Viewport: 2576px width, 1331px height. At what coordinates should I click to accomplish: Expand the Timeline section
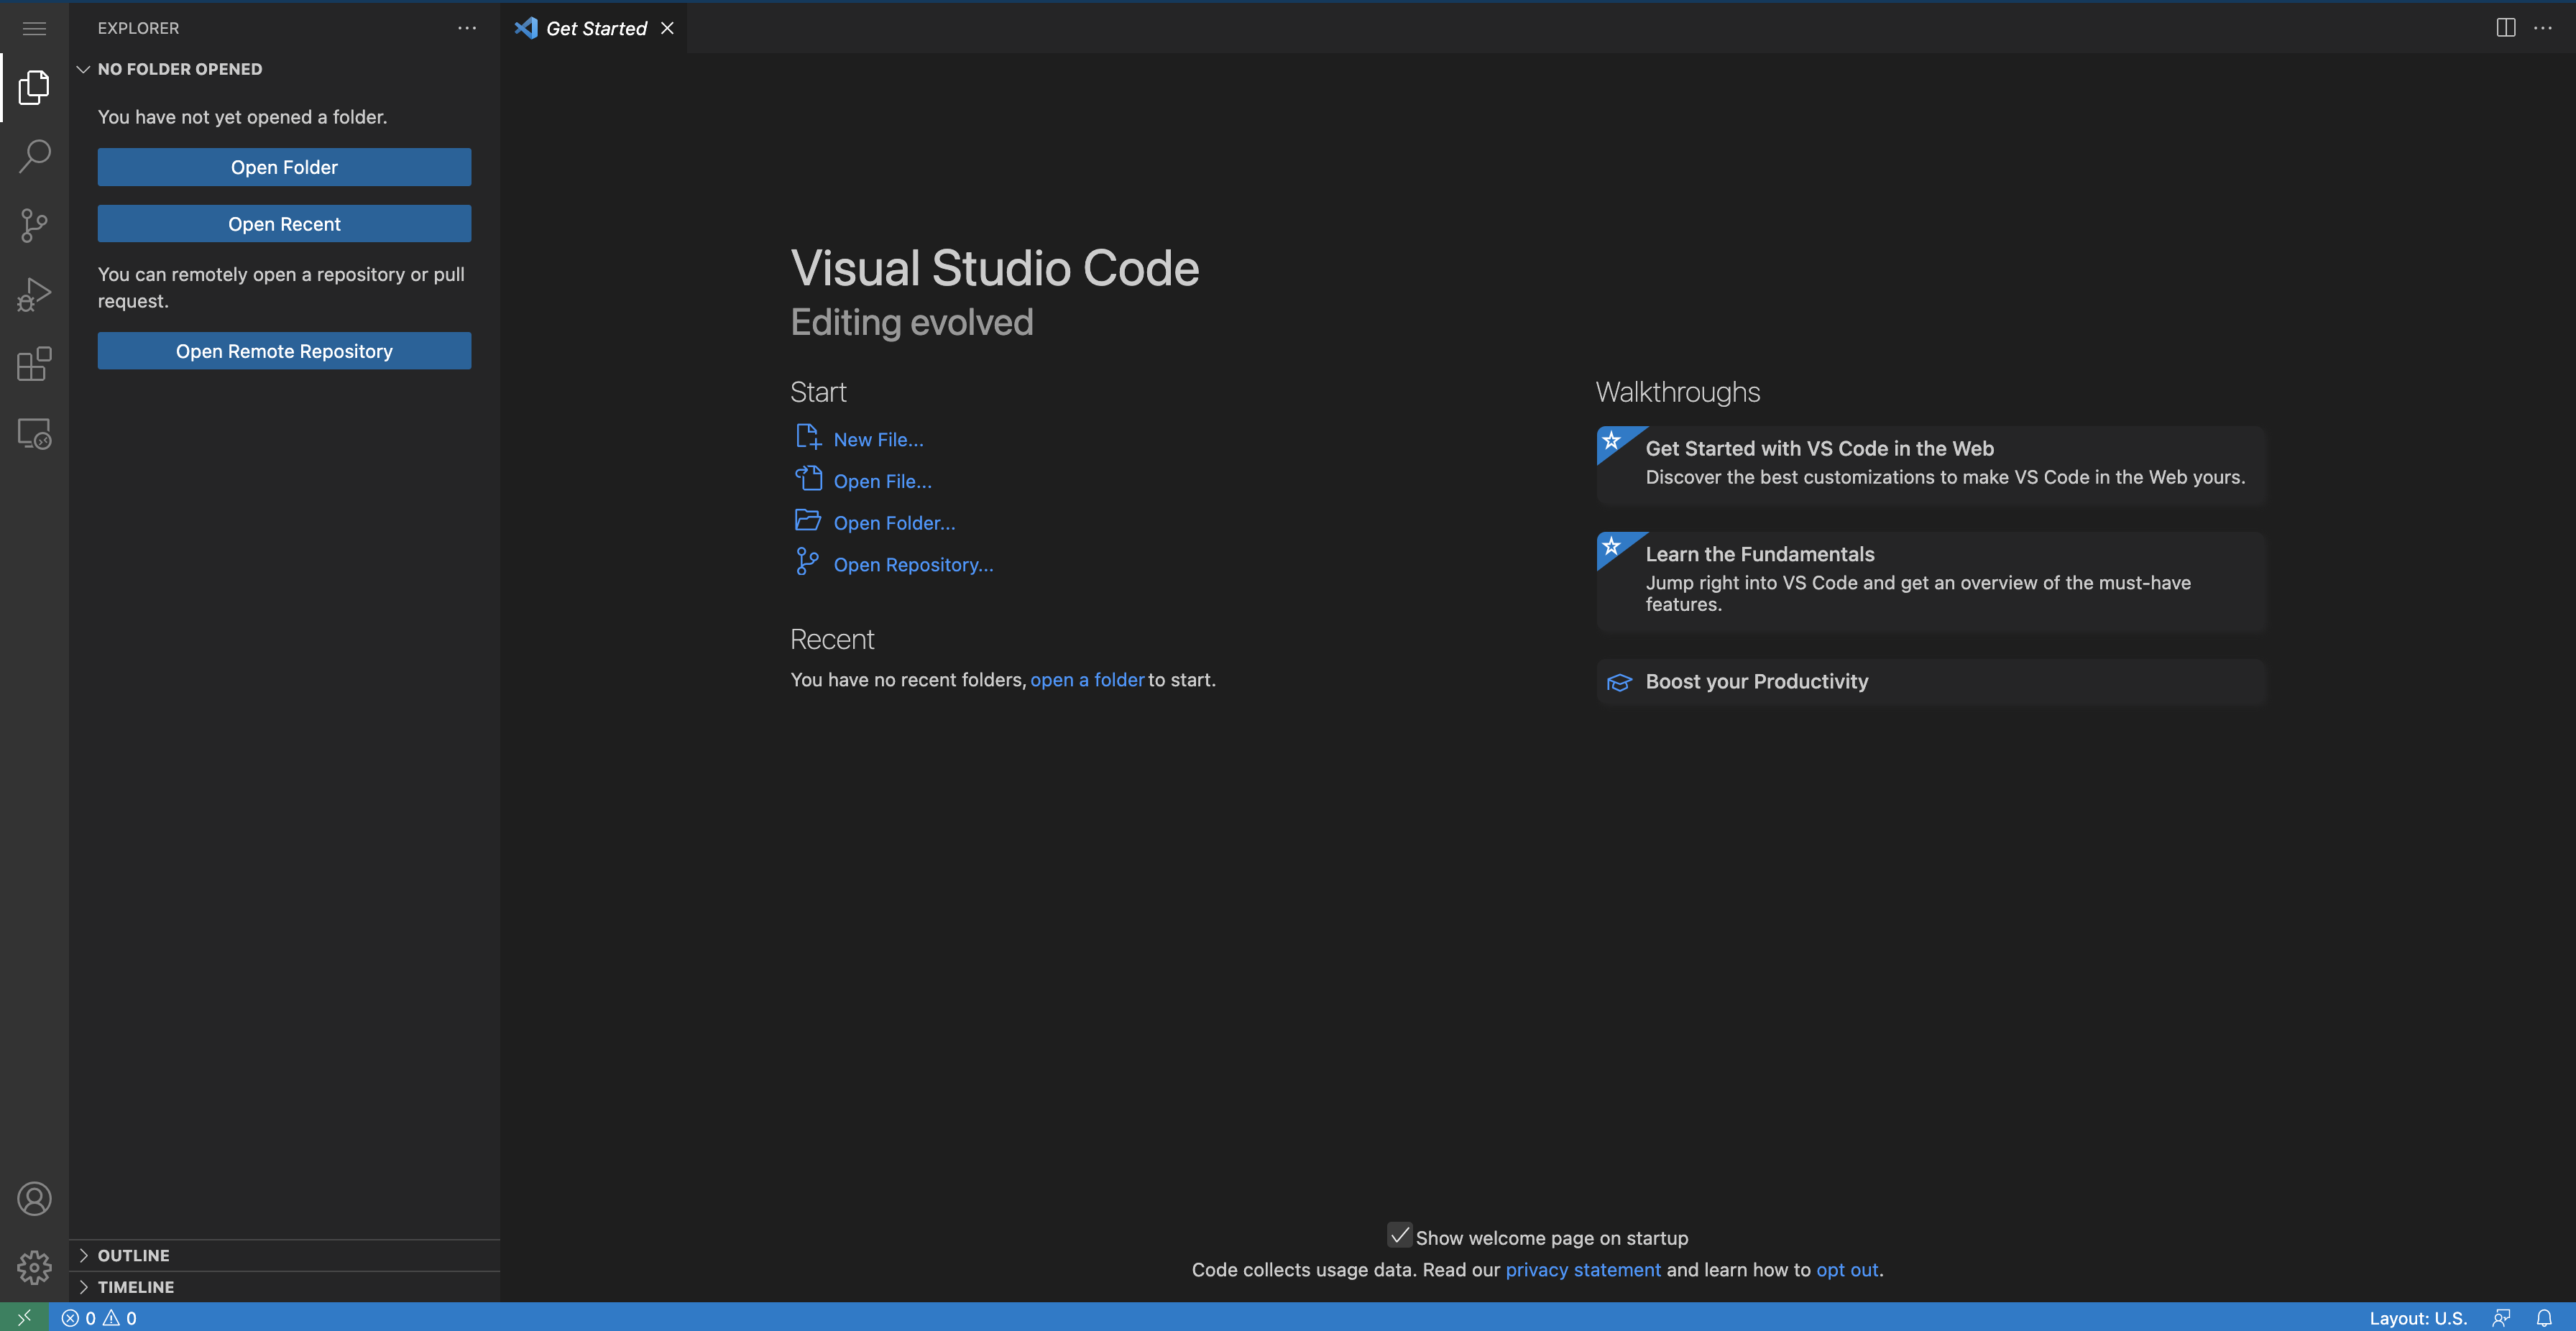point(83,1287)
